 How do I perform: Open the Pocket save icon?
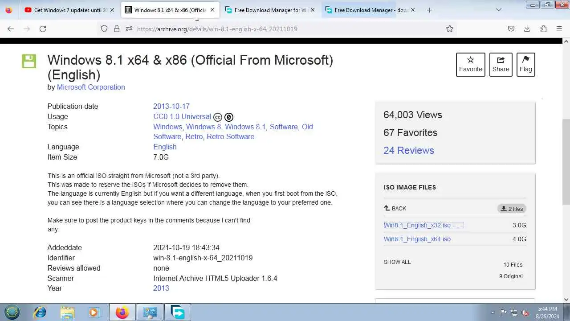[511, 29]
